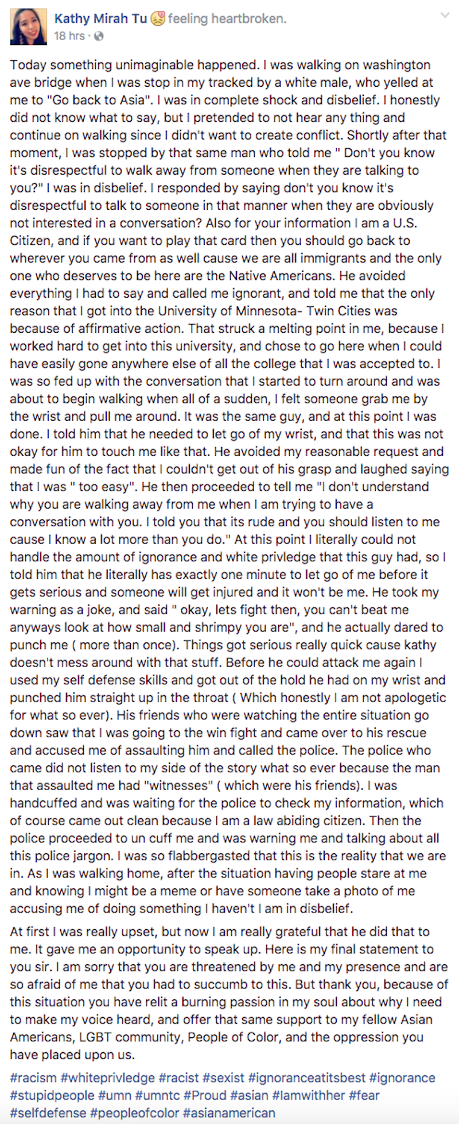Open the #racist hashtag
Image resolution: width=459 pixels, height=1124 pixels.
(179, 1077)
